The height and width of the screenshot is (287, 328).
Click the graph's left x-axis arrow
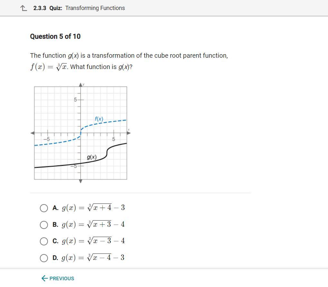coord(32,133)
